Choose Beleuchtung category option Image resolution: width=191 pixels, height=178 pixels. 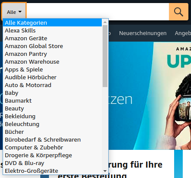coord(52,124)
